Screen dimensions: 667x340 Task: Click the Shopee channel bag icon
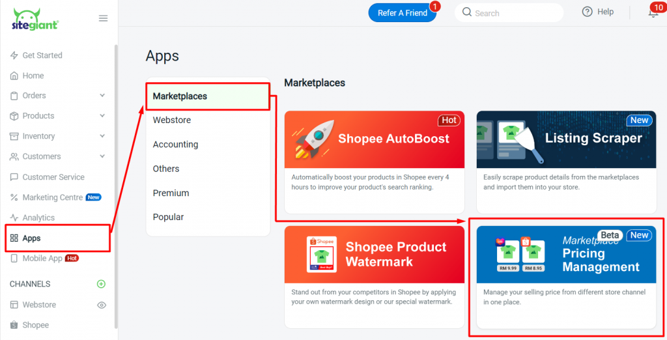click(x=14, y=325)
